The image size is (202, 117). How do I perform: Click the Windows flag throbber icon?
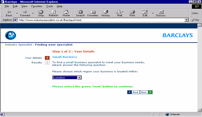click(197, 6)
